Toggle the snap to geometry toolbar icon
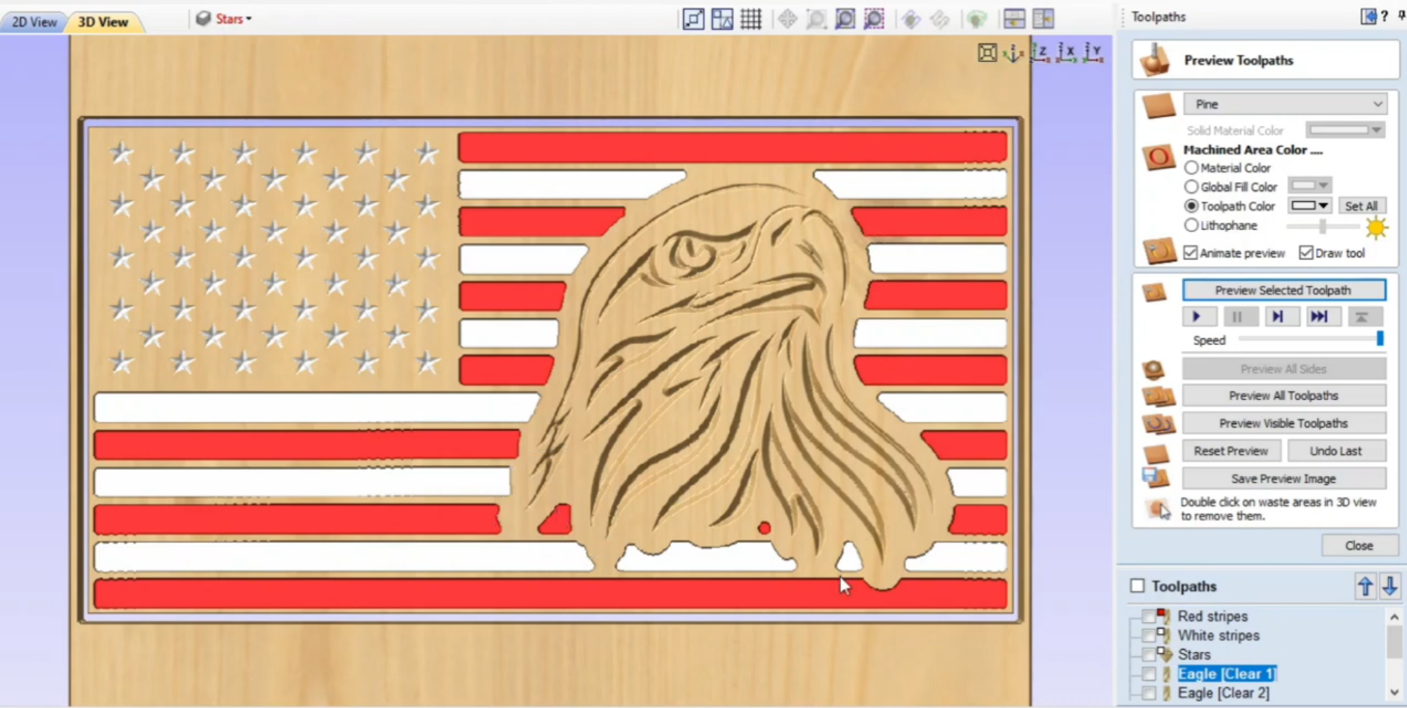This screenshot has height=708, width=1407. tap(693, 19)
